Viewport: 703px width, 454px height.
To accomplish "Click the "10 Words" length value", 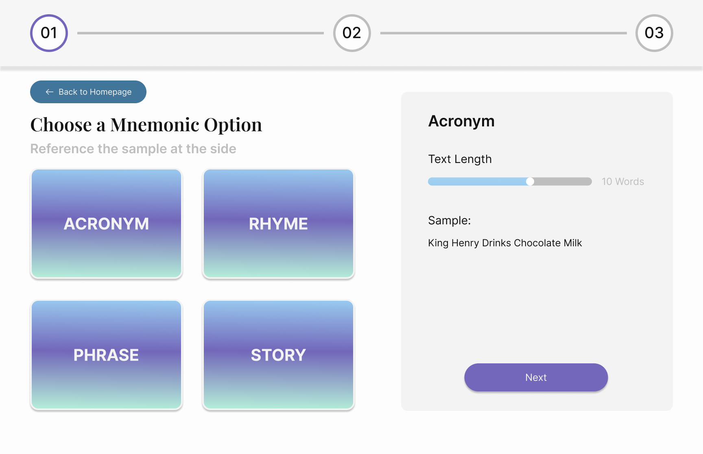I will [623, 182].
